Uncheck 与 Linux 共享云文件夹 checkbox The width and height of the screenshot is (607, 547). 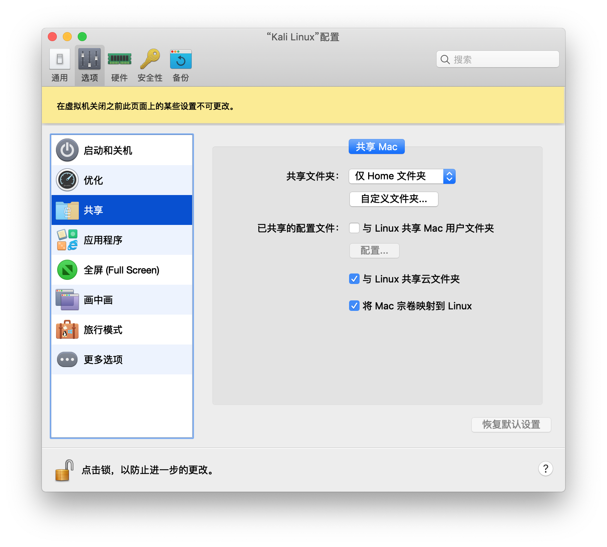point(354,279)
